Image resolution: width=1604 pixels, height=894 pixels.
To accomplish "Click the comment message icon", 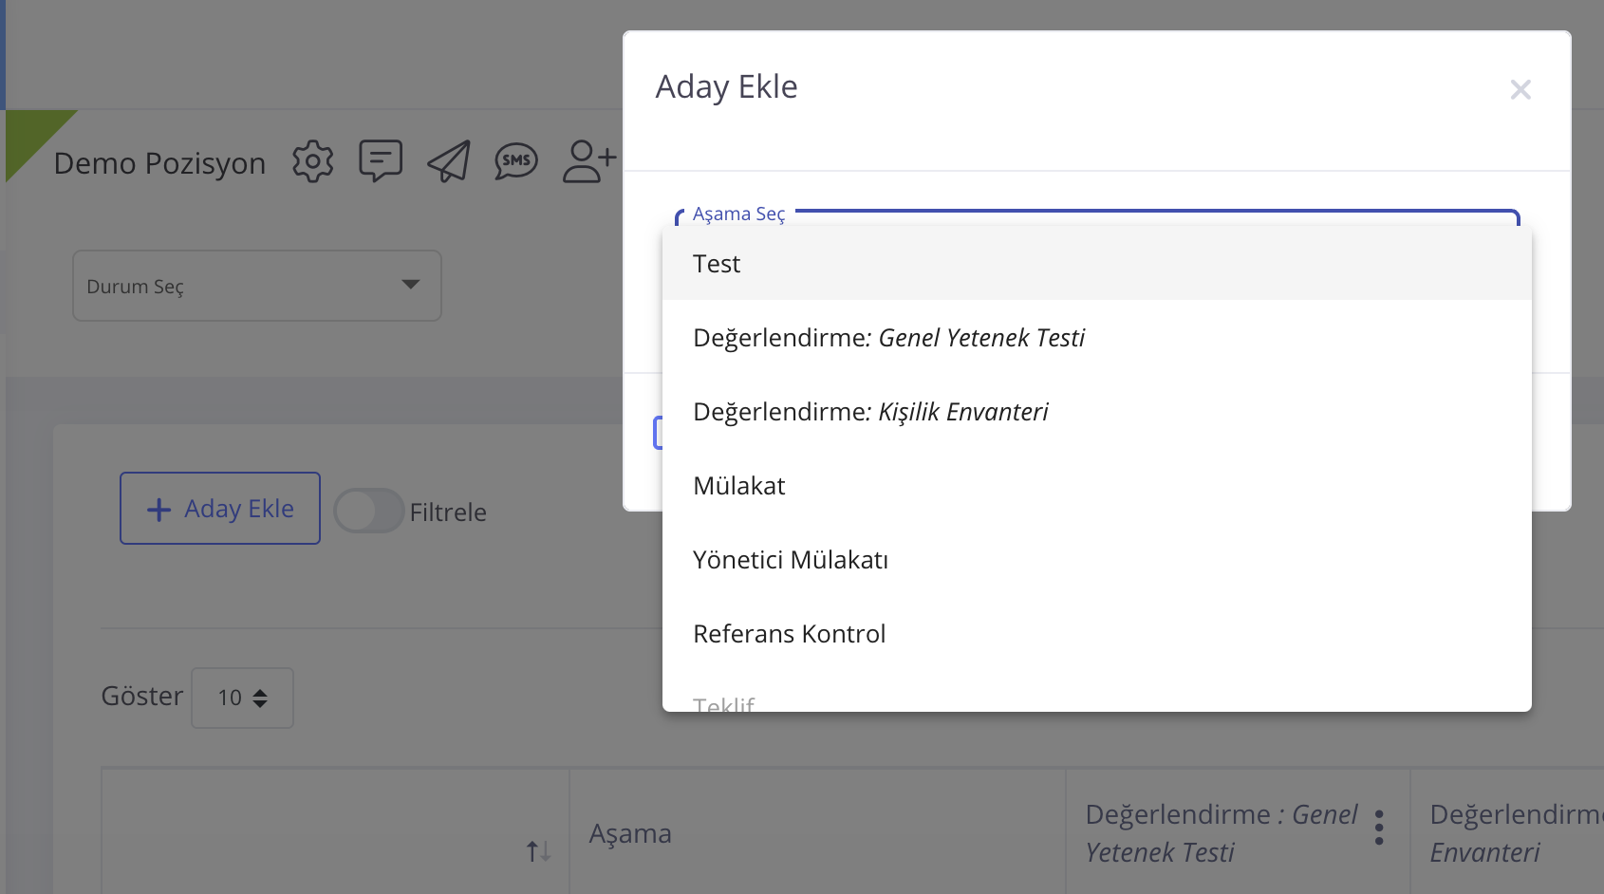I will click(381, 161).
